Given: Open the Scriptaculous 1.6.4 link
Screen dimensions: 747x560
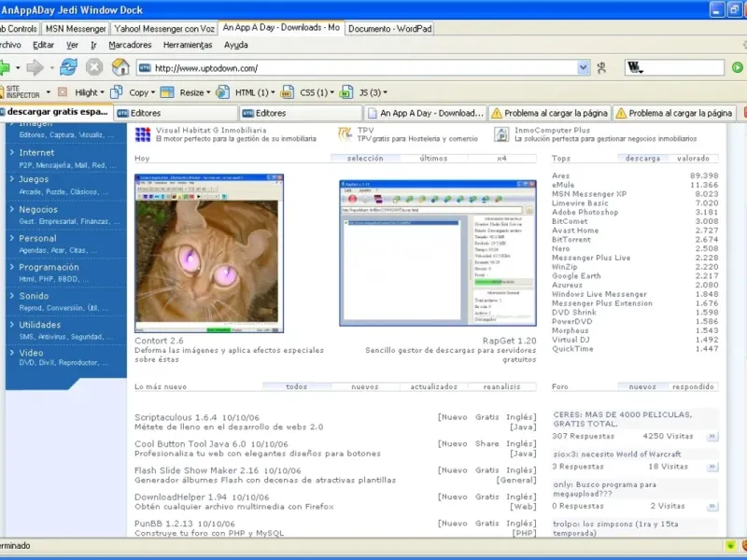Looking at the screenshot, I should [176, 418].
